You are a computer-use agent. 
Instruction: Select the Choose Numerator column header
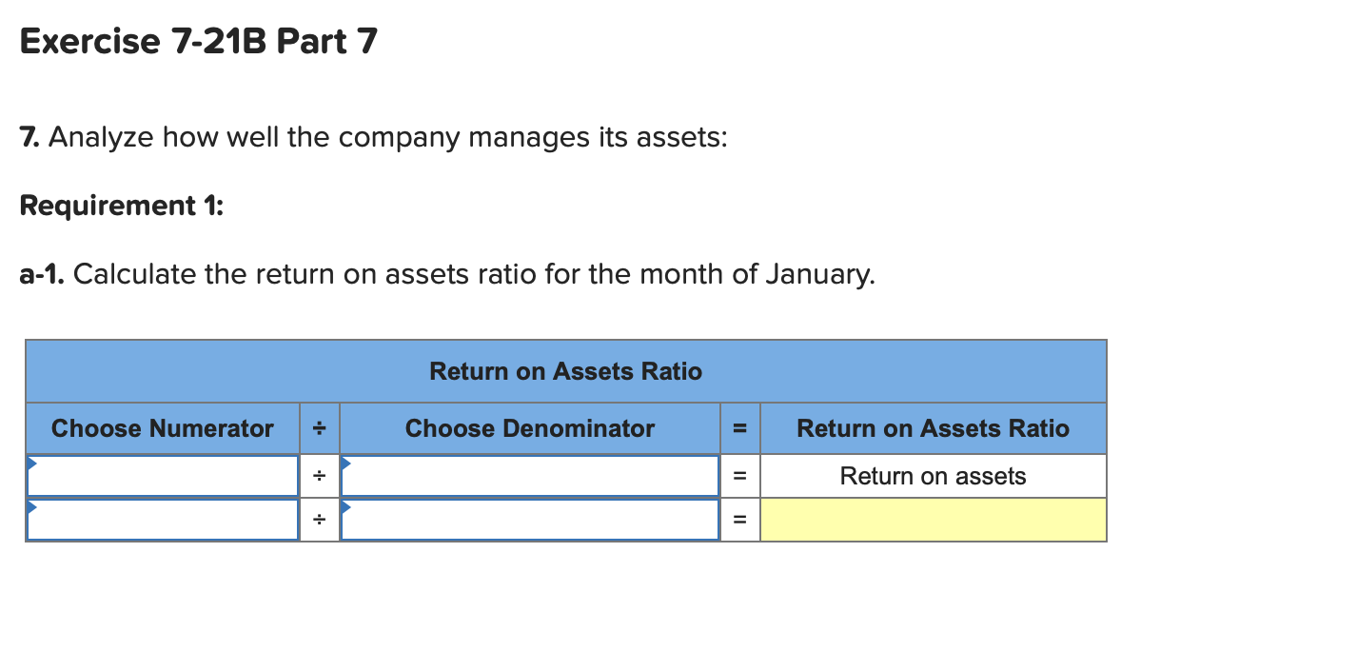click(162, 428)
